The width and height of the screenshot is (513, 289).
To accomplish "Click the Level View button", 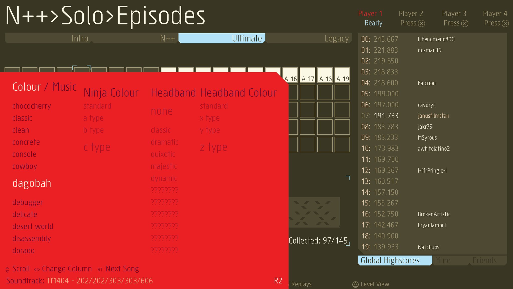I will click(x=371, y=284).
